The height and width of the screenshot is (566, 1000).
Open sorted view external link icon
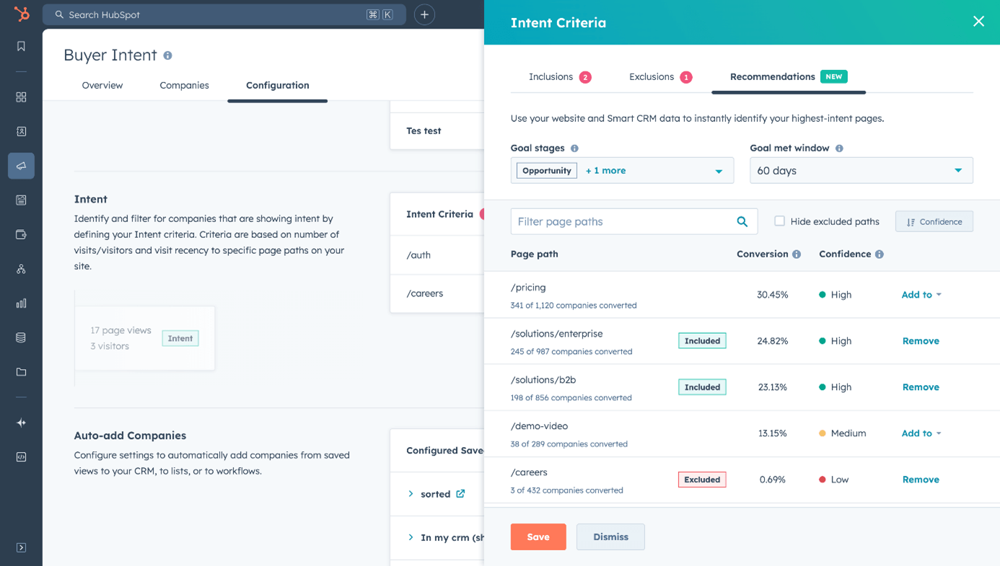pyautogui.click(x=460, y=494)
